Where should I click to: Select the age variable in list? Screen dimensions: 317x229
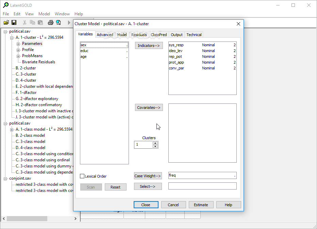pyautogui.click(x=104, y=56)
